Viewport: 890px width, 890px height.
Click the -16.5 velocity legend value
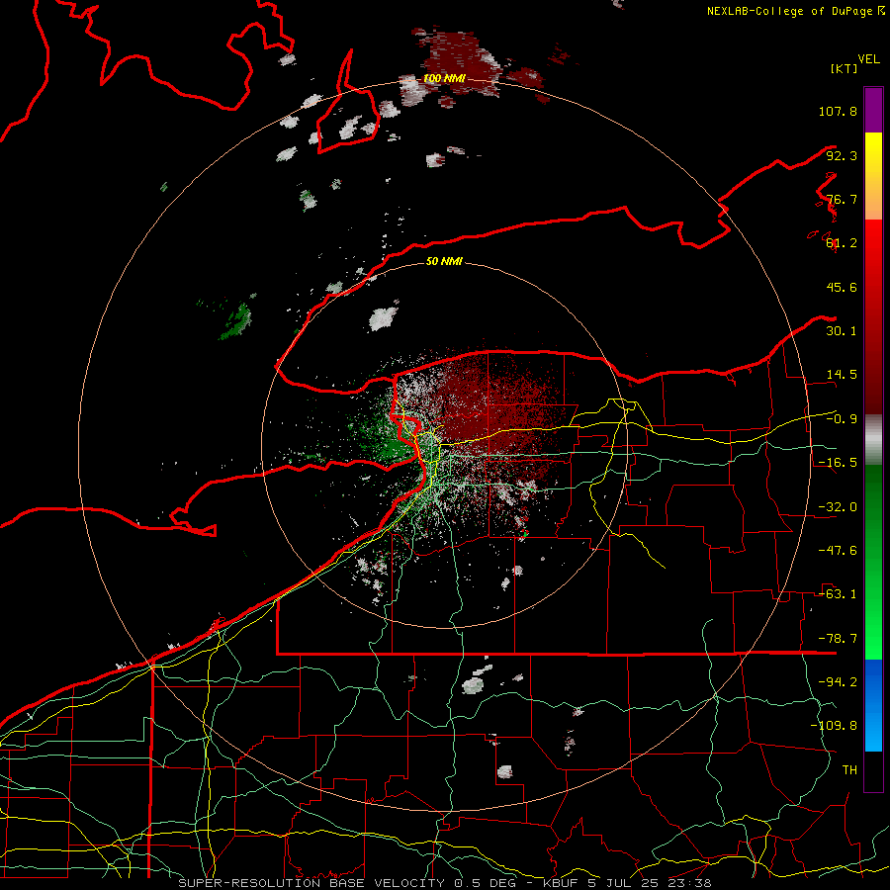pyautogui.click(x=838, y=463)
